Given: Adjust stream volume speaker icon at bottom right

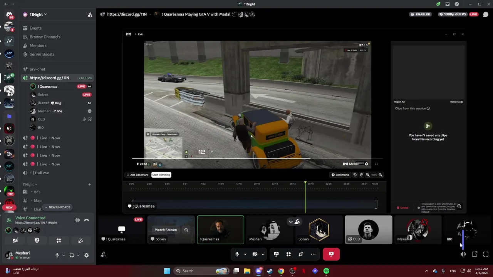Looking at the screenshot, I should pyautogui.click(x=463, y=254).
